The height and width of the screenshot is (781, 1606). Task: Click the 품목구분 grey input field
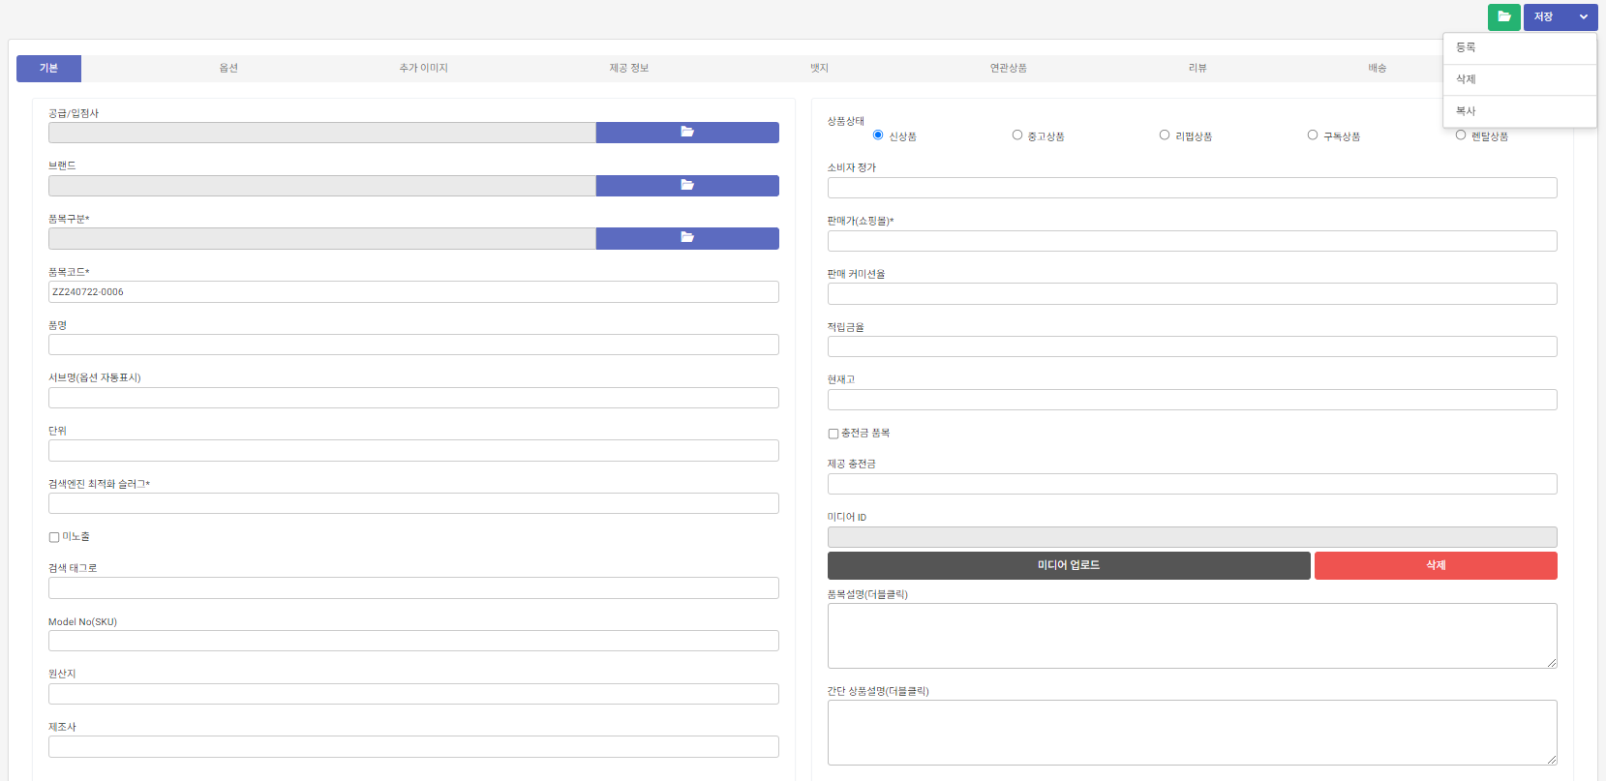(322, 238)
